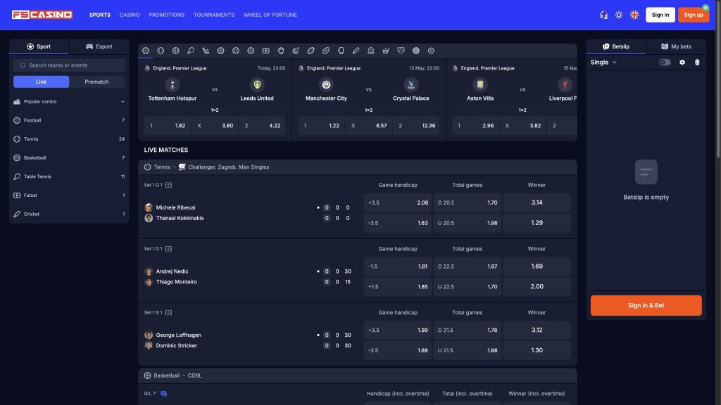The width and height of the screenshot is (721, 405).
Task: Toggle light theme sun icon
Action: pos(619,15)
